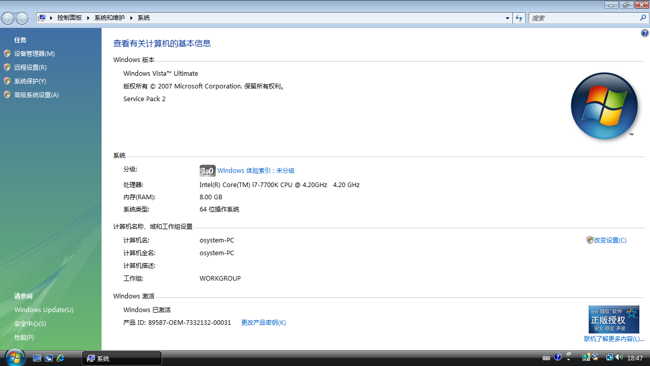Click the volume speaker tray icon
Image resolution: width=650 pixels, height=366 pixels.
click(x=619, y=357)
